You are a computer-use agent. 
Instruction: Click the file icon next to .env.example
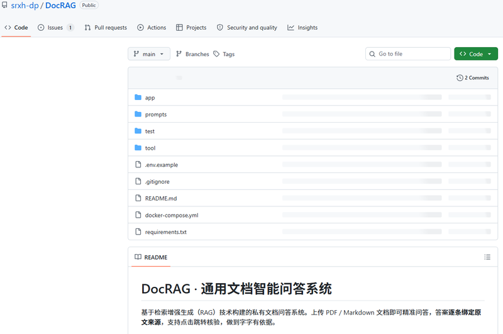click(138, 164)
